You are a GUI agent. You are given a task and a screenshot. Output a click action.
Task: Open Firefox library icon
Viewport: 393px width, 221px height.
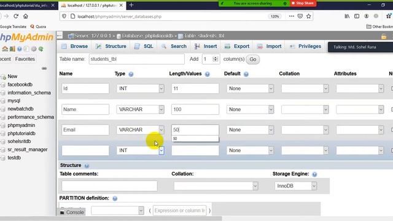(x=347, y=17)
